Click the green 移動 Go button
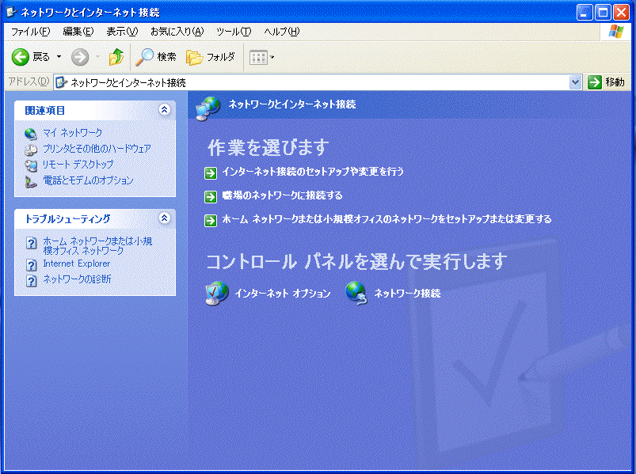The height and width of the screenshot is (474, 636). 607,82
